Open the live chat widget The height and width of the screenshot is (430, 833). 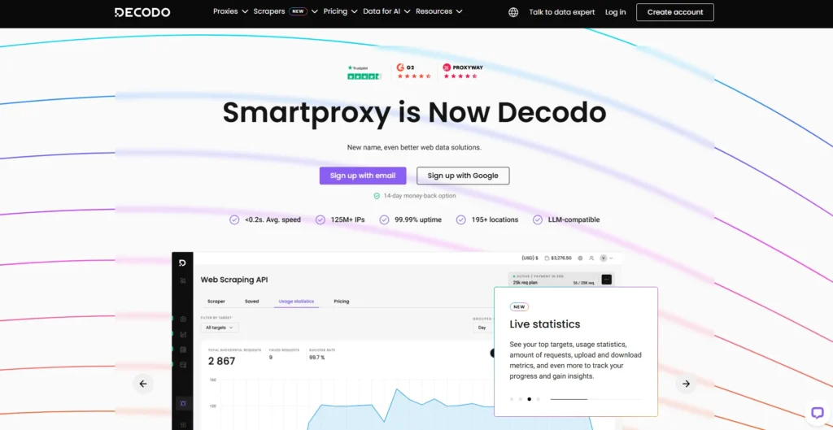pos(818,412)
